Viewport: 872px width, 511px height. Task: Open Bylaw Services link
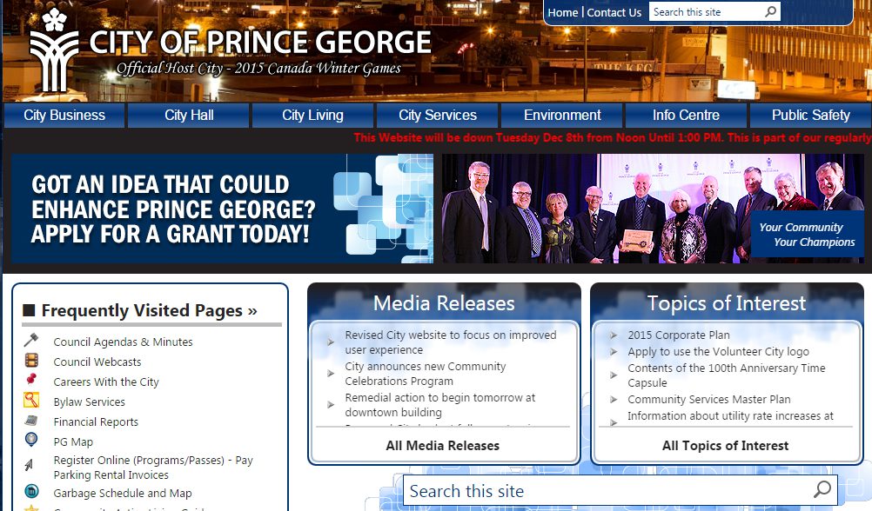(x=89, y=401)
